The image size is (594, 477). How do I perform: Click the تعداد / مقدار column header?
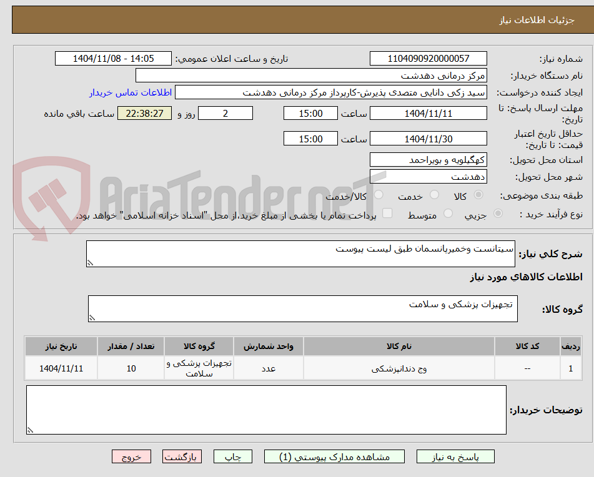(131, 347)
